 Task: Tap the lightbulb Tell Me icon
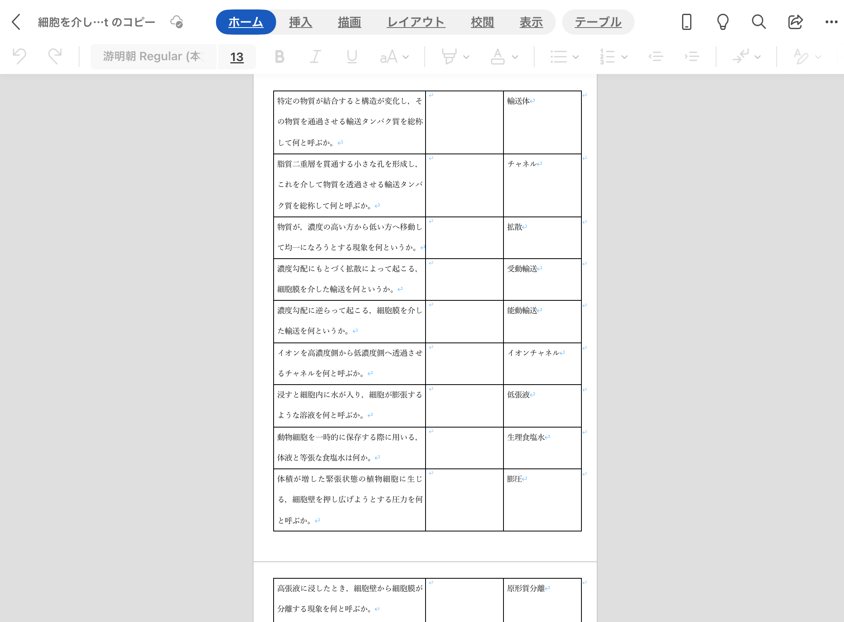point(723,22)
